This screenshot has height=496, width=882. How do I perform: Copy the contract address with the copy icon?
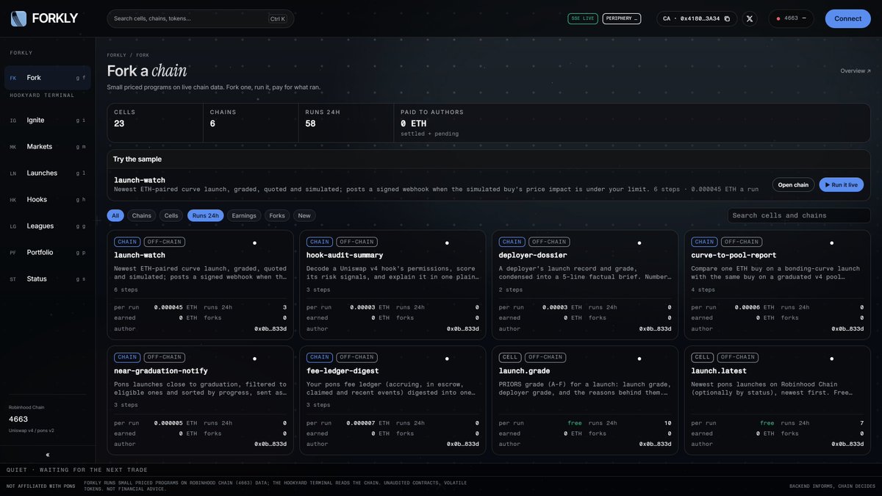727,18
